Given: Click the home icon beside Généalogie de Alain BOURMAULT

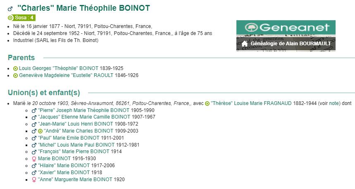Looking at the screenshot, I should (x=245, y=44).
